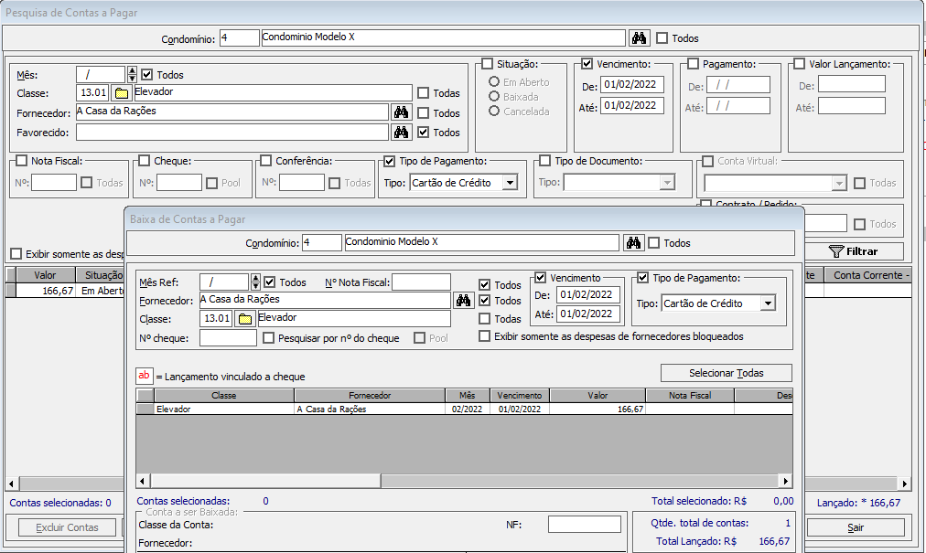Click binoculars search icon beside Condominio Modelo X

pyautogui.click(x=640, y=38)
